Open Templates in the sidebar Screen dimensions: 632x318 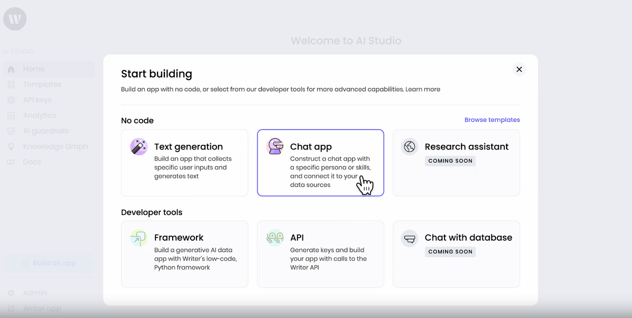(x=42, y=84)
